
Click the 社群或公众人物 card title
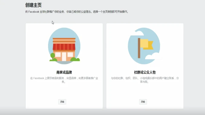(145, 72)
